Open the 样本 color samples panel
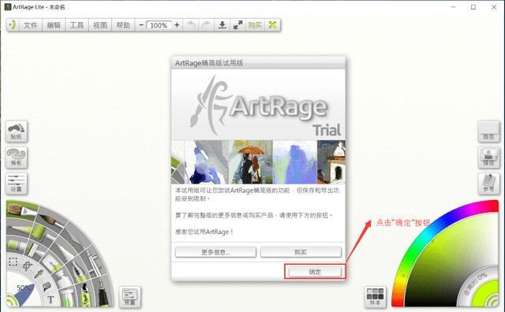The width and height of the screenshot is (505, 312). 376,297
